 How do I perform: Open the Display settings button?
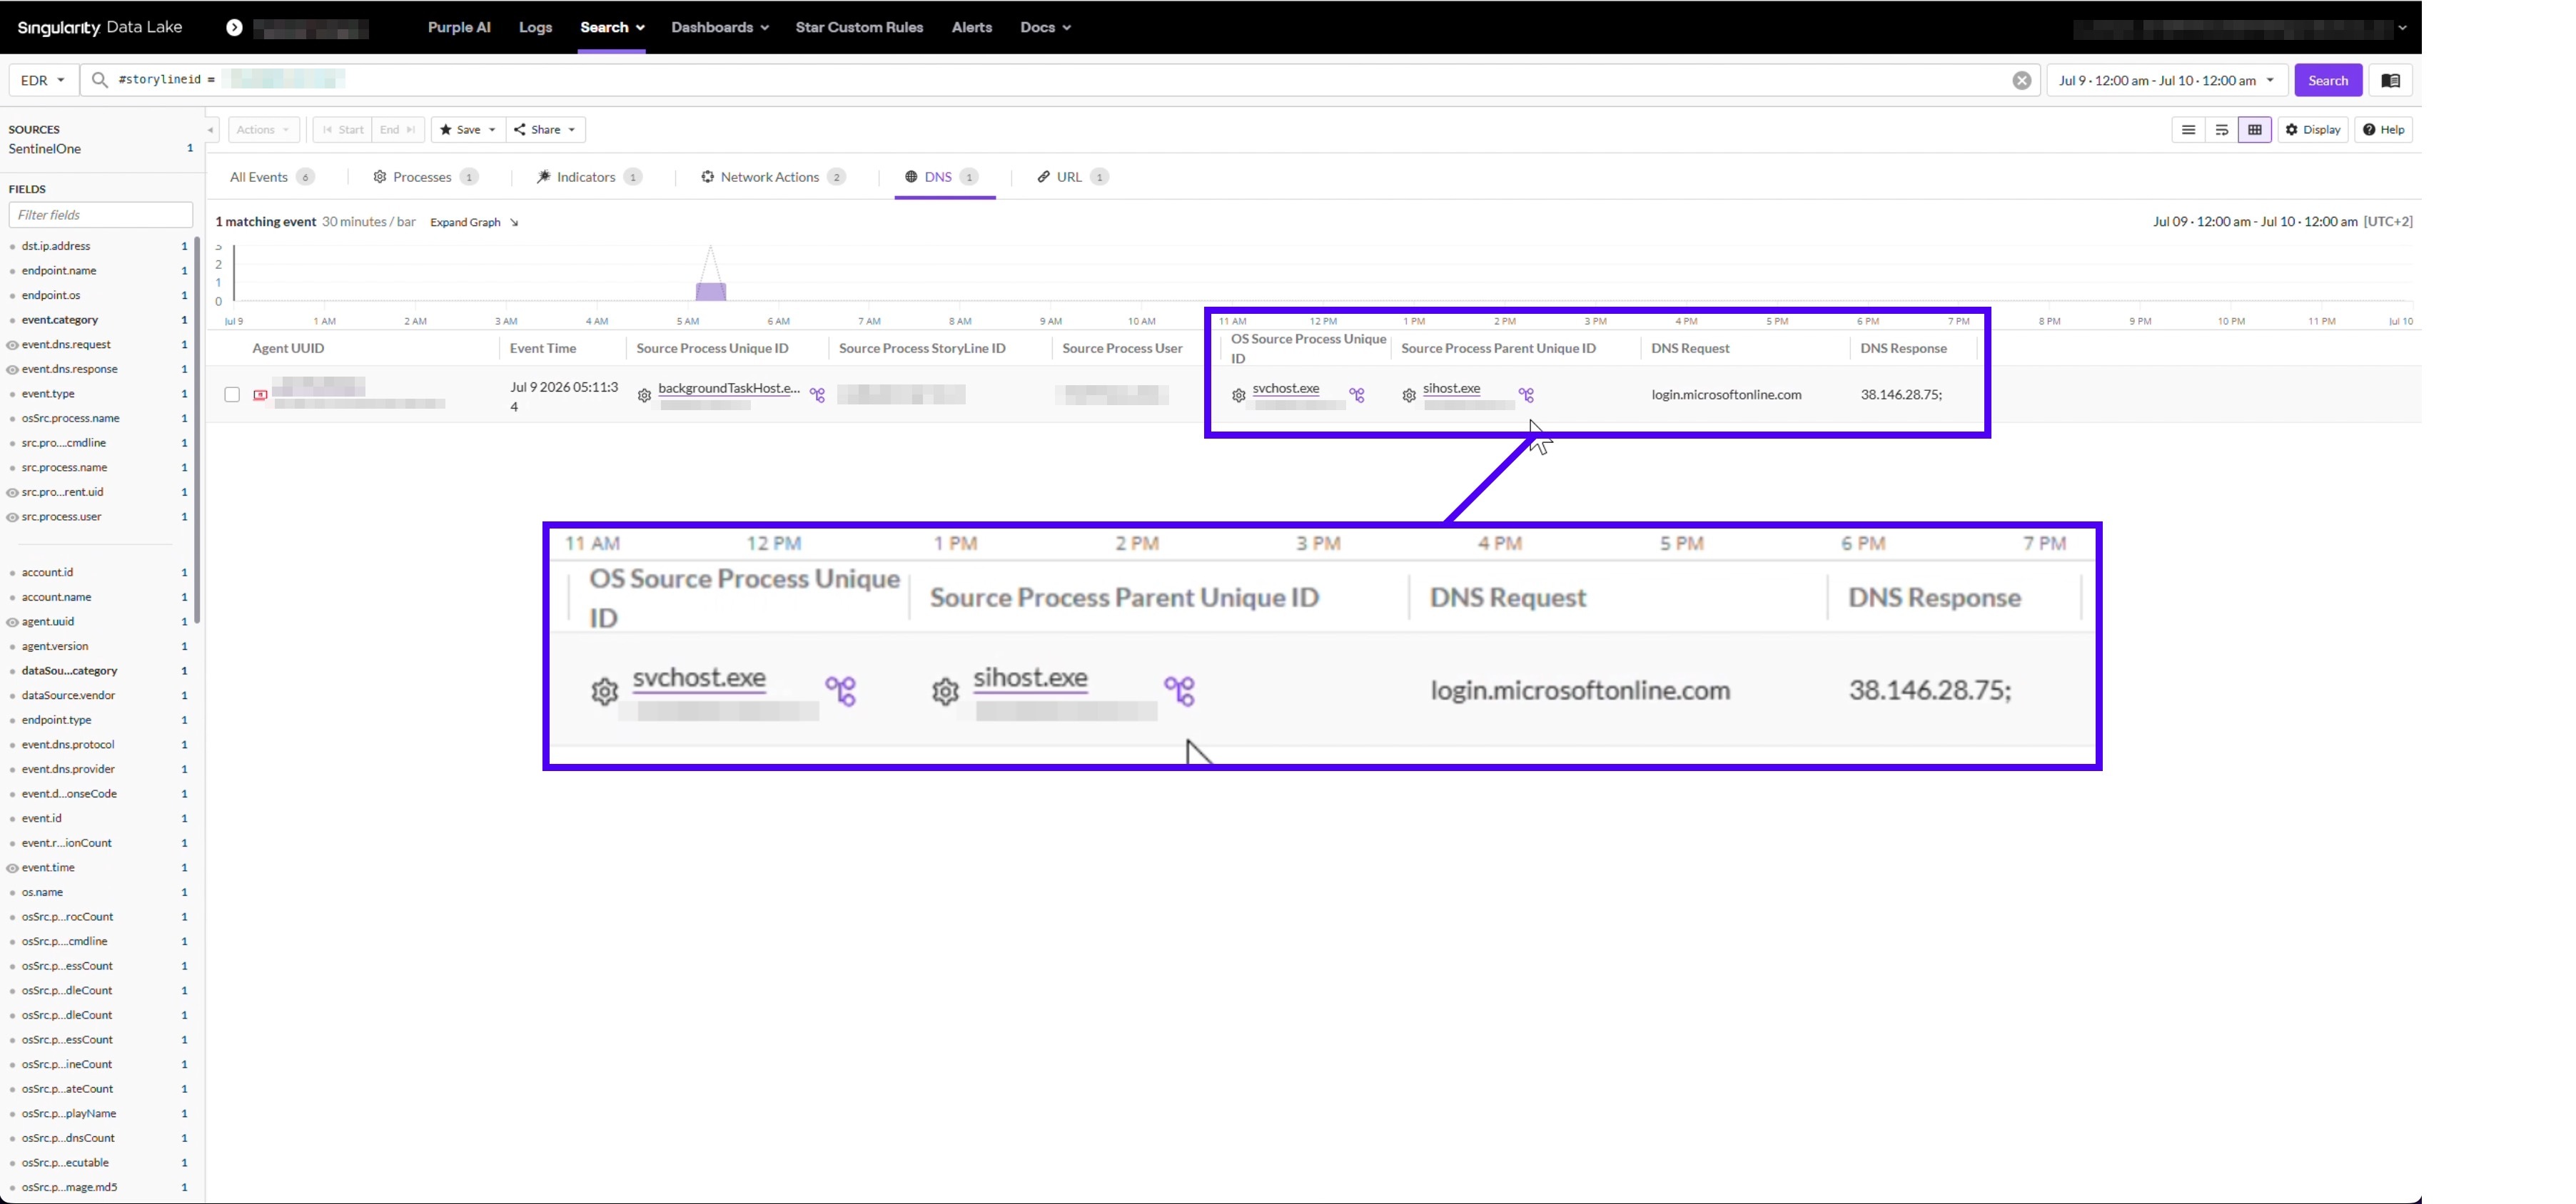pos(2312,130)
